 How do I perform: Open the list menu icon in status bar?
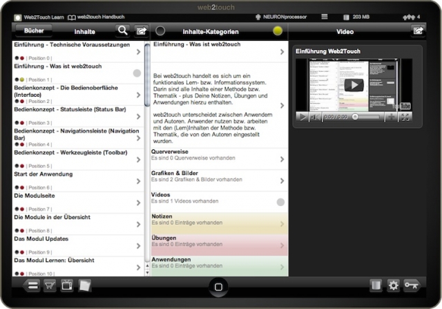pos(325,17)
